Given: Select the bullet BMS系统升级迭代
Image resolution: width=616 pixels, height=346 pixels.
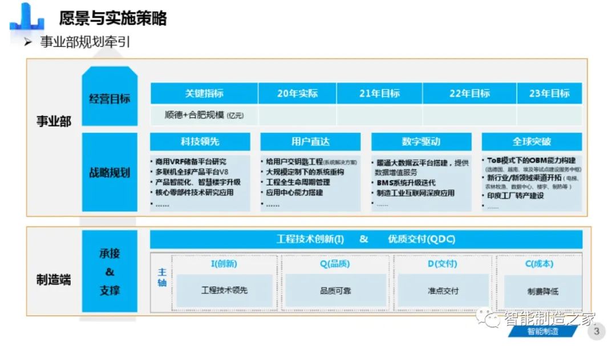Looking at the screenshot, I should tap(406, 182).
